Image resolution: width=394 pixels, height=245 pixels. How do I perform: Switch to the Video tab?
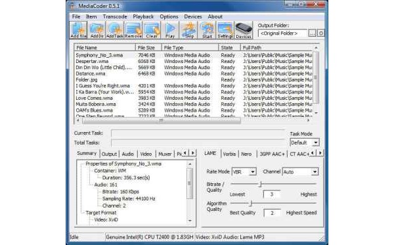pos(146,154)
